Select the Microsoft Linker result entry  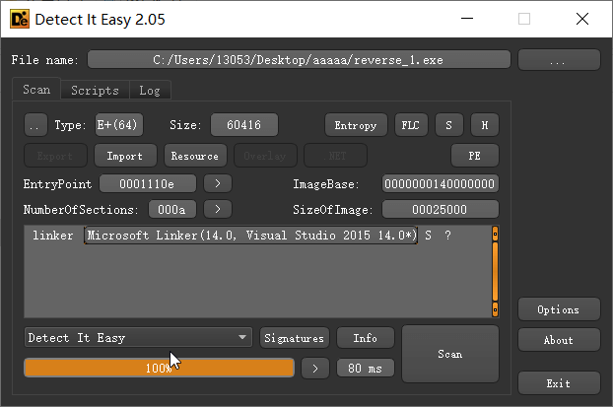coord(250,236)
